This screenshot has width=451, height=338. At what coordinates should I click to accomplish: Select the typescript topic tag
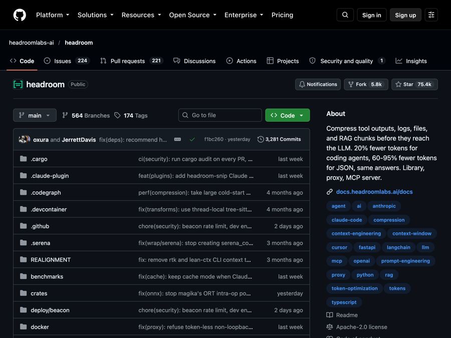(344, 302)
